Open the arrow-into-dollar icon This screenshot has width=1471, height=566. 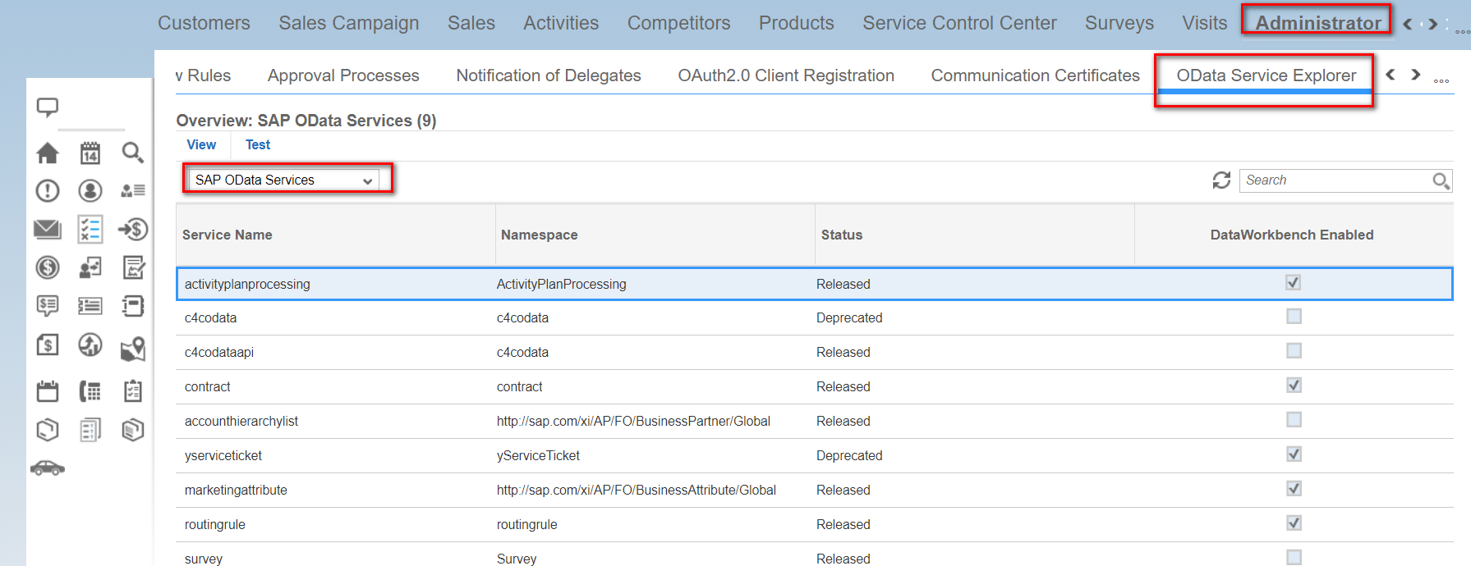tap(132, 229)
